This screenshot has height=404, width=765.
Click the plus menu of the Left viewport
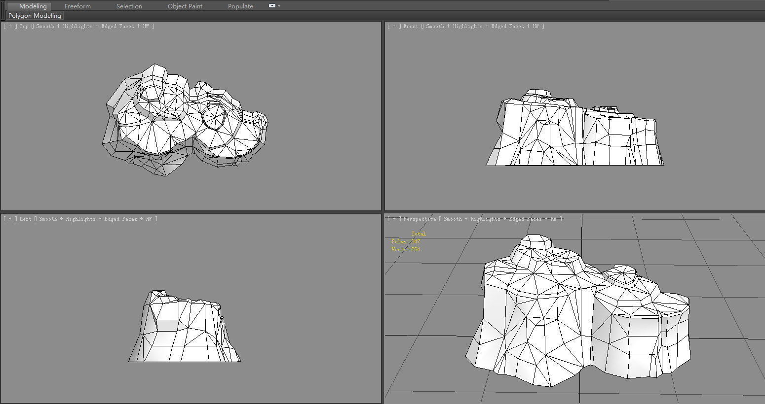click(x=10, y=219)
